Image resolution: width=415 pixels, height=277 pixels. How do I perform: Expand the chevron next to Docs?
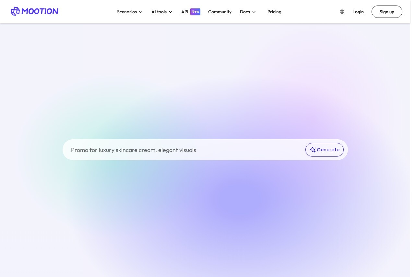254,12
